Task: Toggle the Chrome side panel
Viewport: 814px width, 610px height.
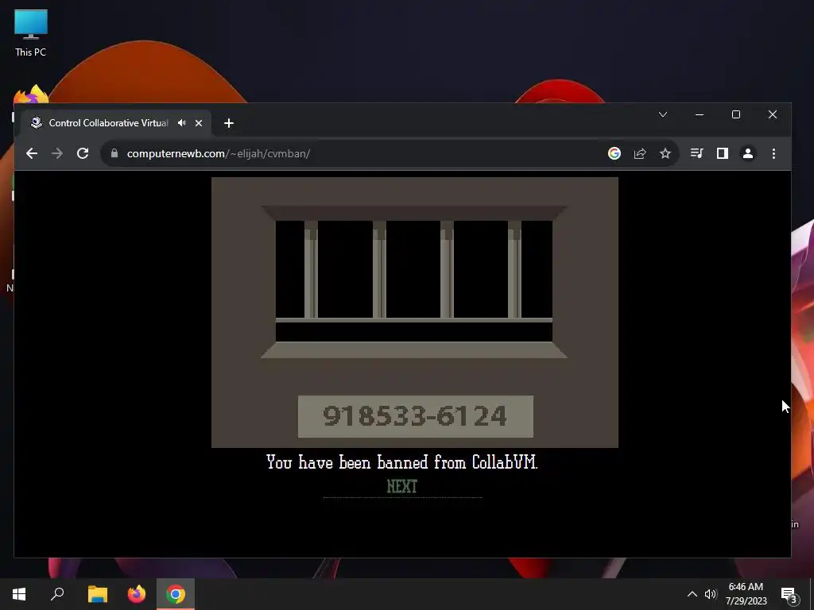Action: pyautogui.click(x=722, y=153)
